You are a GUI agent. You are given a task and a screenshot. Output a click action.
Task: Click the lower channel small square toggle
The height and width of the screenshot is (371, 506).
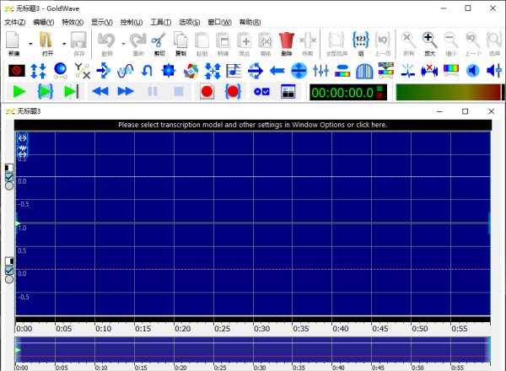point(9,261)
